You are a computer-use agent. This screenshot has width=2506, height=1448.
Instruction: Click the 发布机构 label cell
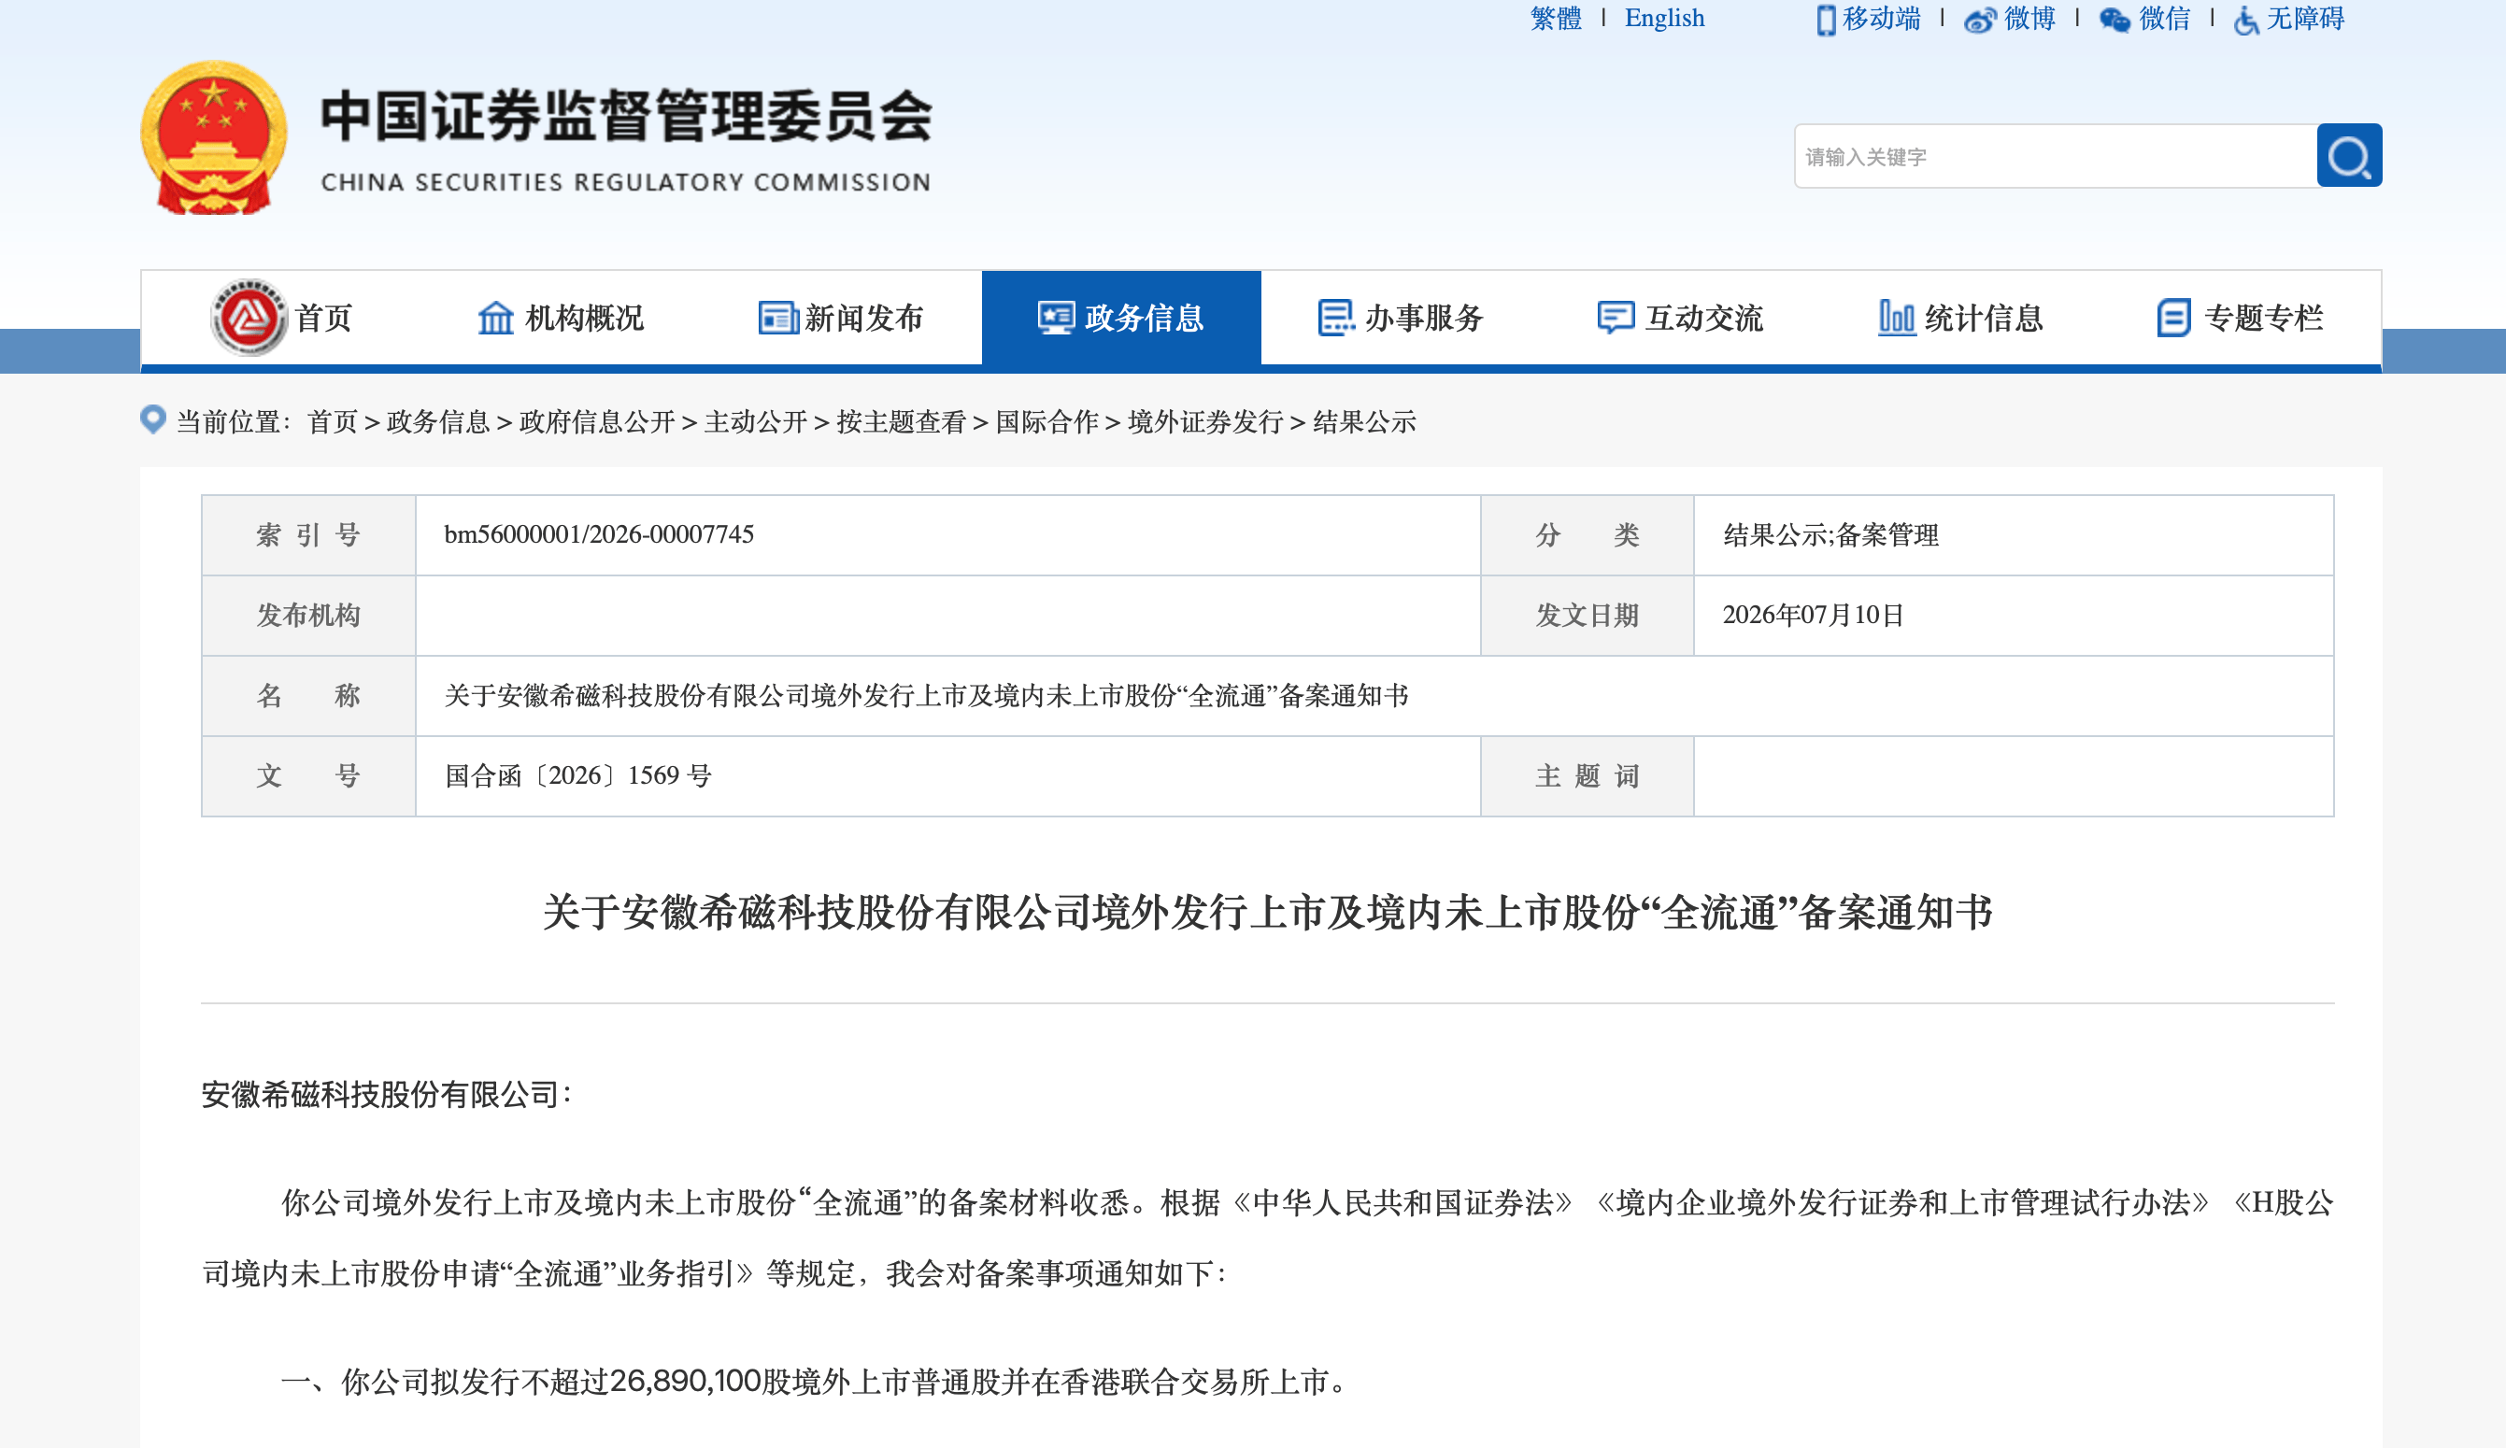click(x=308, y=616)
